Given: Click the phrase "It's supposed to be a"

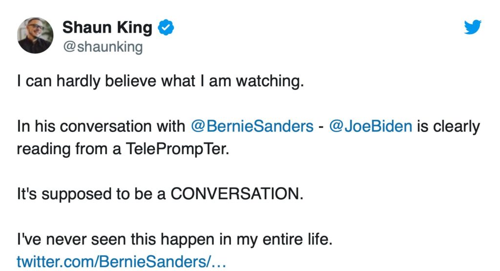Looking at the screenshot, I should 91,194.
